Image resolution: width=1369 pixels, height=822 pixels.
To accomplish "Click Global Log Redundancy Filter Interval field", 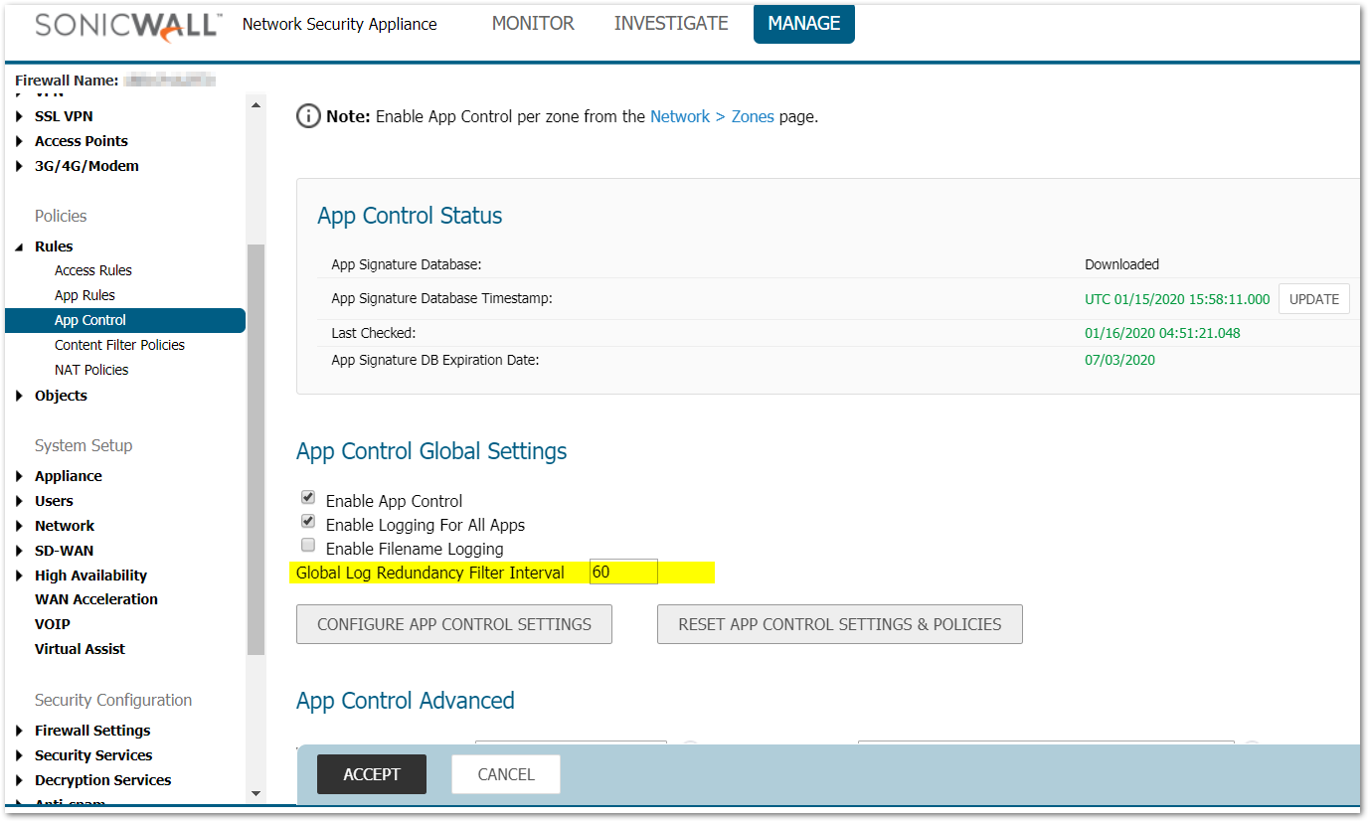I will click(x=623, y=573).
